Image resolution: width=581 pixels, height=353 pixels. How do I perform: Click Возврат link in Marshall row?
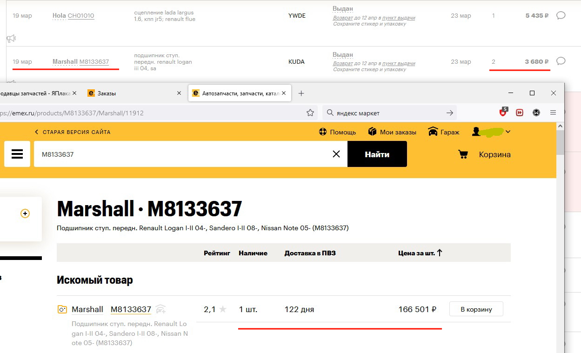coord(343,63)
